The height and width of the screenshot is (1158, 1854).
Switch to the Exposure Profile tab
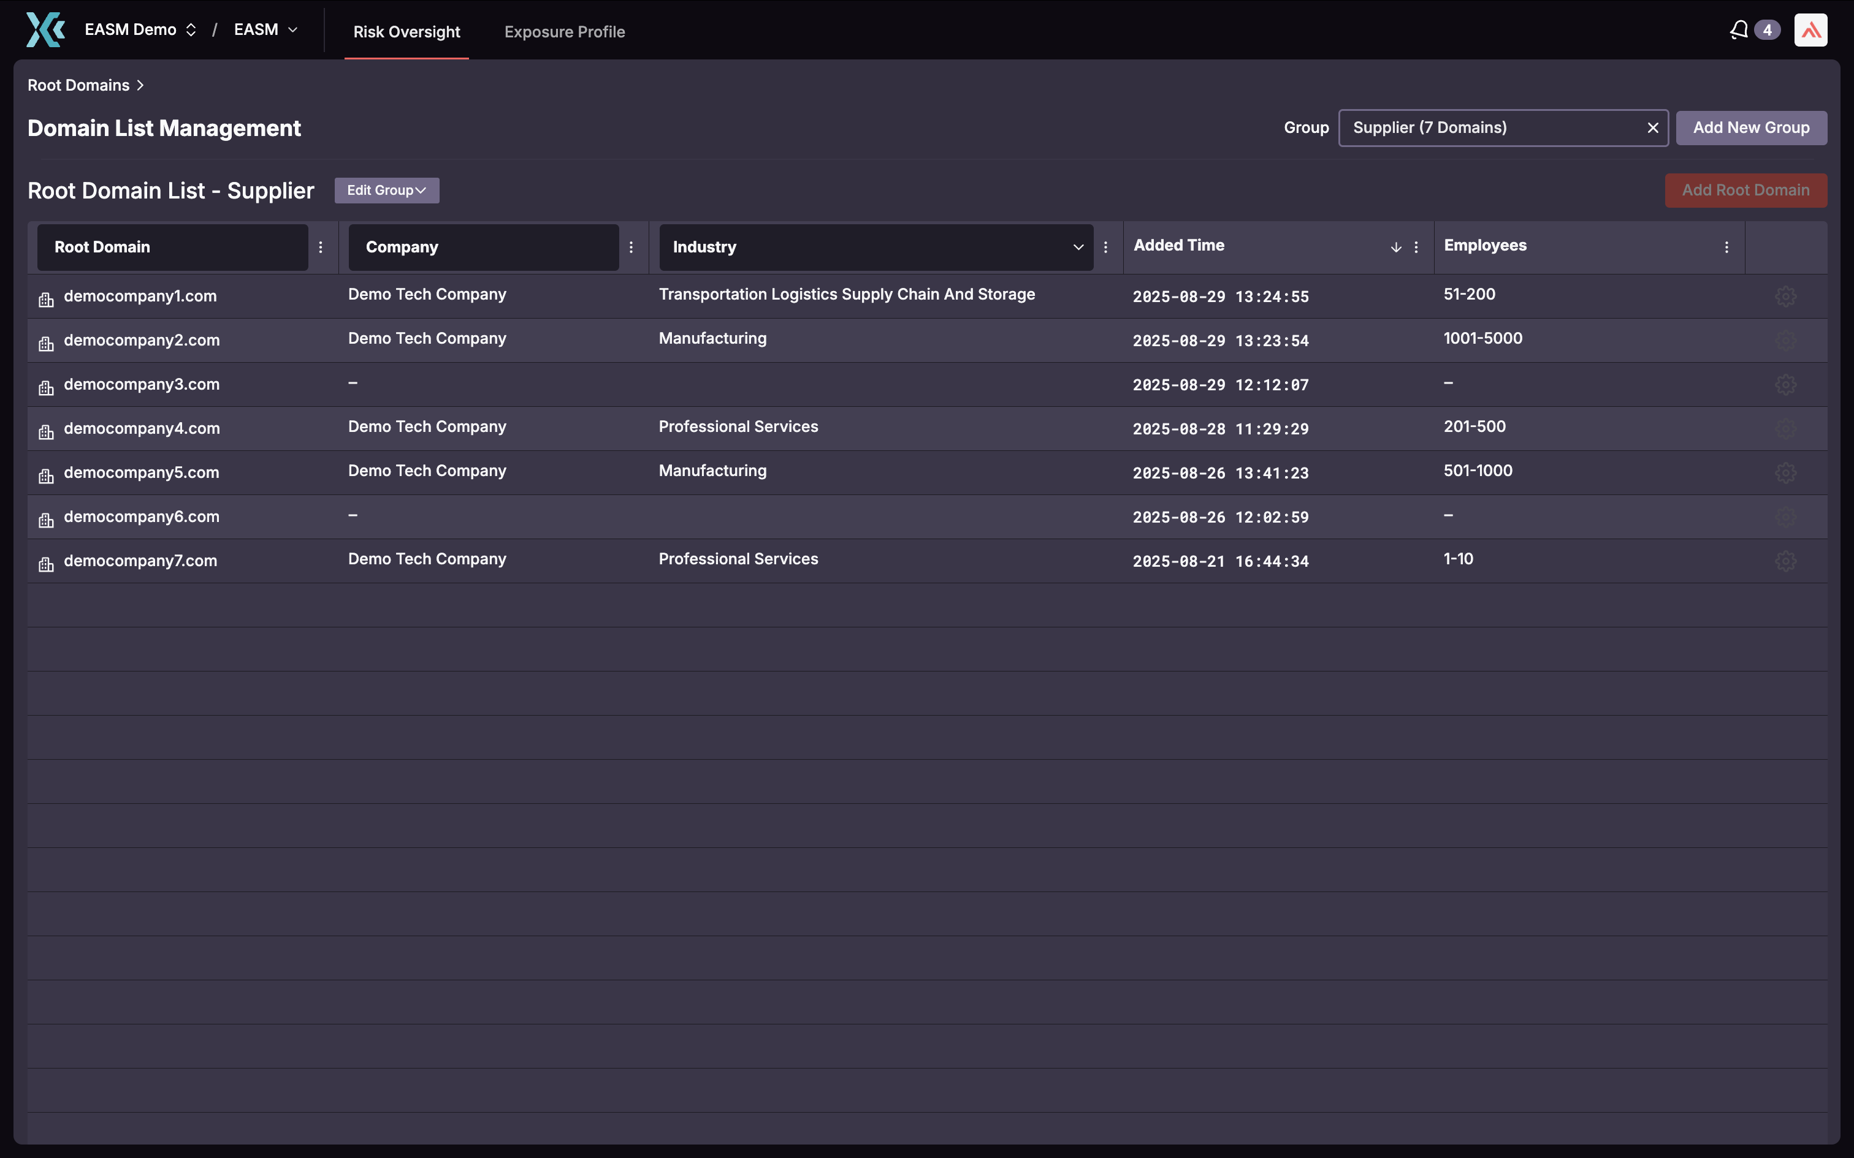click(565, 31)
